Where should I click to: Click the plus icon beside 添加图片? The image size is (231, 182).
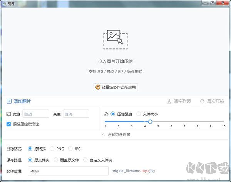pos(9,101)
